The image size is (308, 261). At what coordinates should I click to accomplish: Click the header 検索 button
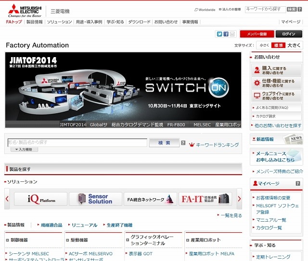coord(292,9)
